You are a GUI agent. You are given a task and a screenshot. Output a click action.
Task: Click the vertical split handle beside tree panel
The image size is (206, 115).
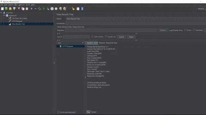point(54,63)
